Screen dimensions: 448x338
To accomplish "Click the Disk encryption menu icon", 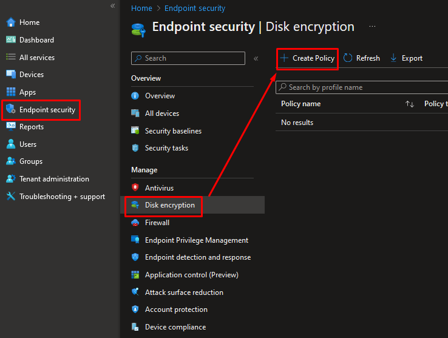I will (x=135, y=205).
